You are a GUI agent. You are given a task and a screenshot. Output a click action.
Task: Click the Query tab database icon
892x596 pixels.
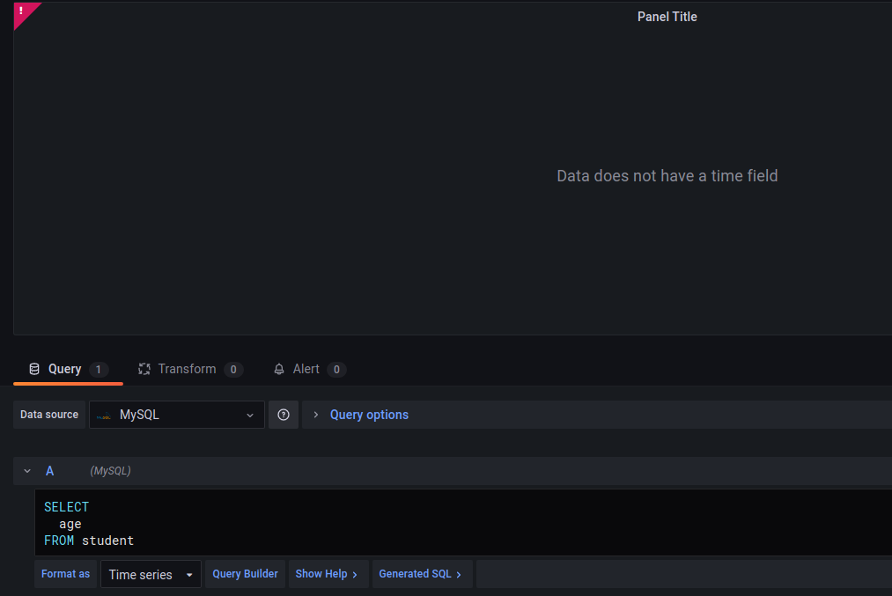pyautogui.click(x=34, y=369)
